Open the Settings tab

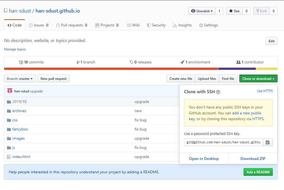[208, 25]
